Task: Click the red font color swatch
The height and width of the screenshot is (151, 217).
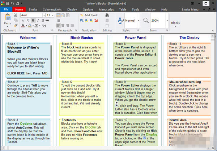Action: click(x=23, y=26)
